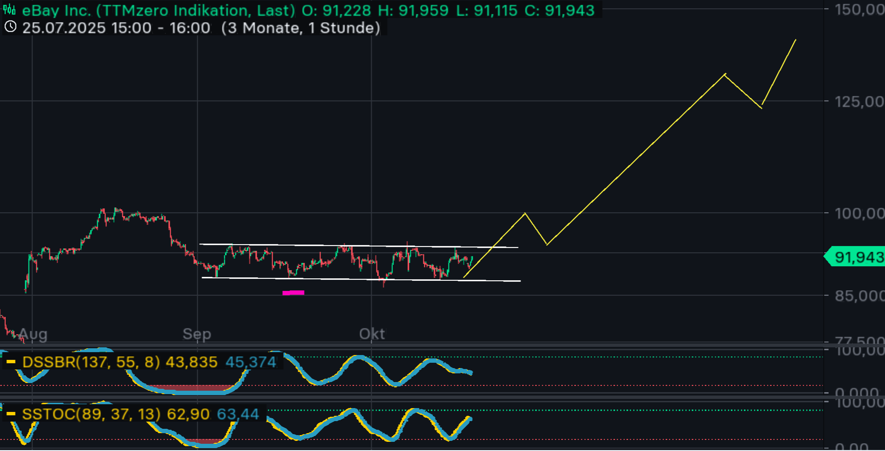Click the yellow dash icon before DSSBR

tap(11, 362)
